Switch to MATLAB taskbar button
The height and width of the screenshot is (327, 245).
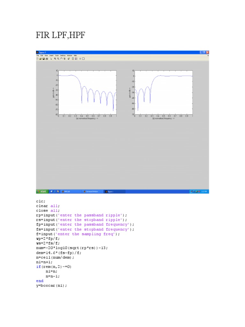[x=71, y=192]
